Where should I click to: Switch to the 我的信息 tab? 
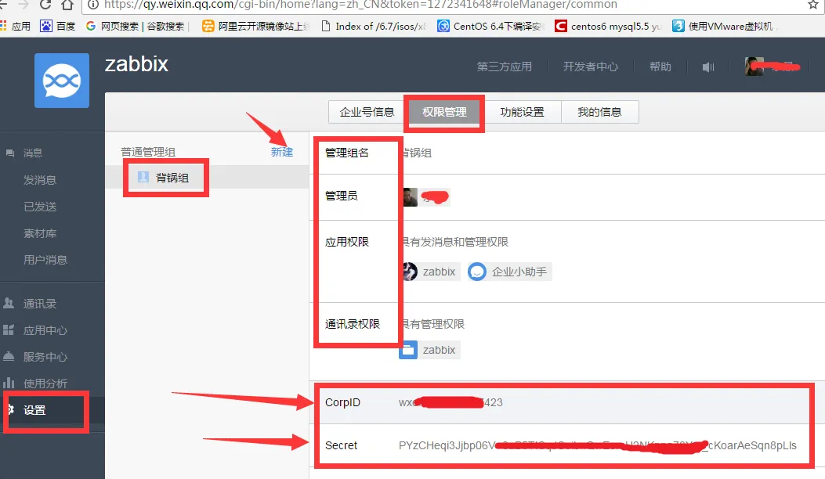[600, 112]
